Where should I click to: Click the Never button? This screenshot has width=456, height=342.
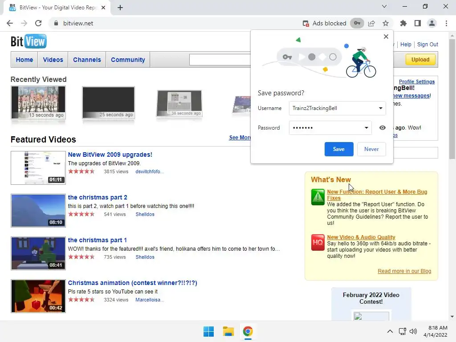371,149
